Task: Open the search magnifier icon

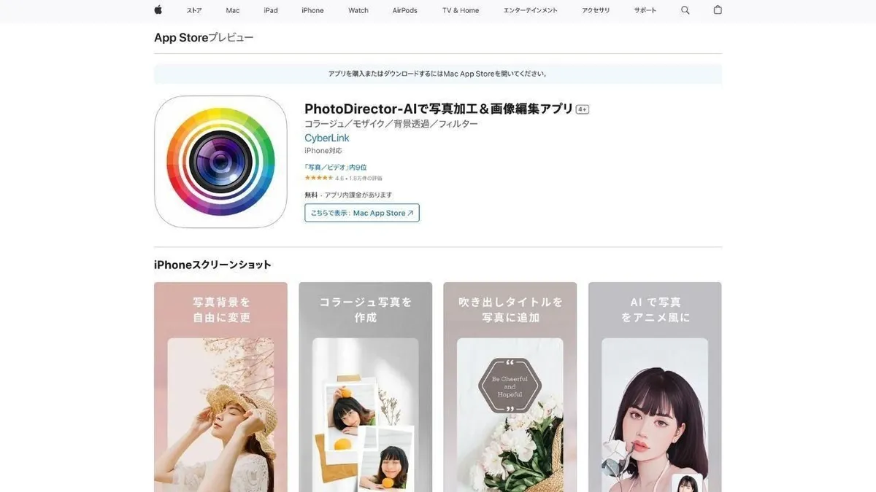Action: (x=685, y=10)
